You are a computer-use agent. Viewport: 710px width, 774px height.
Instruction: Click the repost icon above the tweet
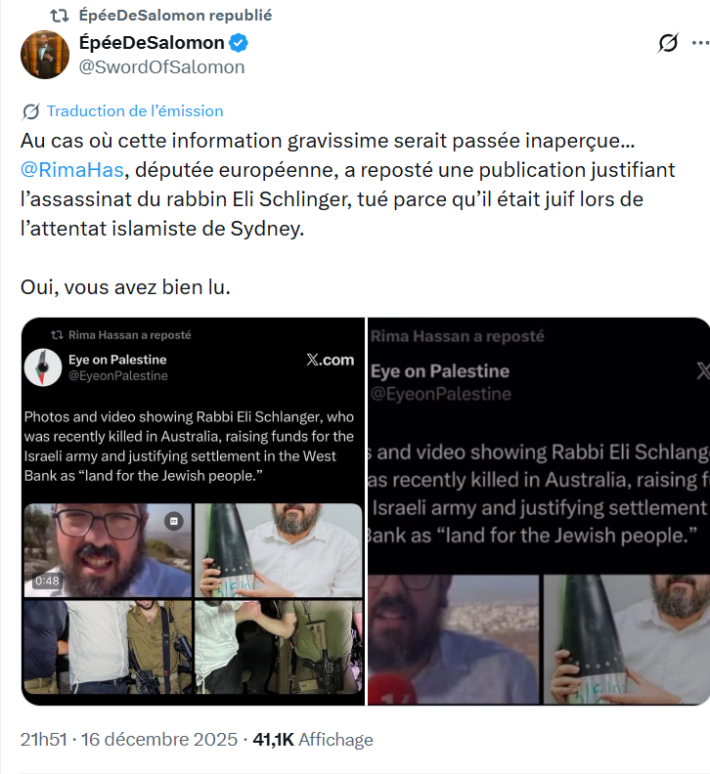61,15
